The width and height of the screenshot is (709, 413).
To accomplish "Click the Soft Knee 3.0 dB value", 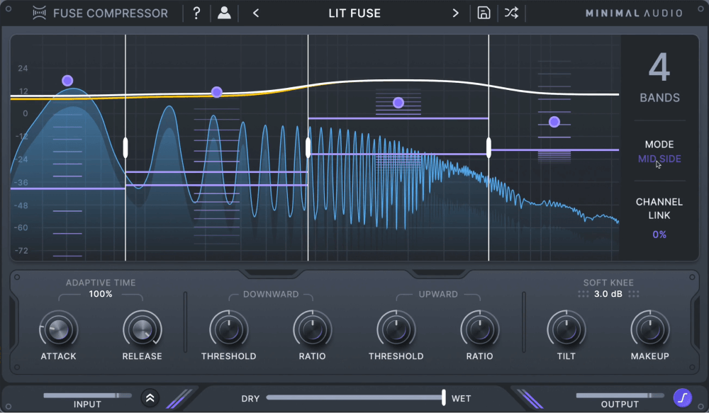I will (608, 294).
